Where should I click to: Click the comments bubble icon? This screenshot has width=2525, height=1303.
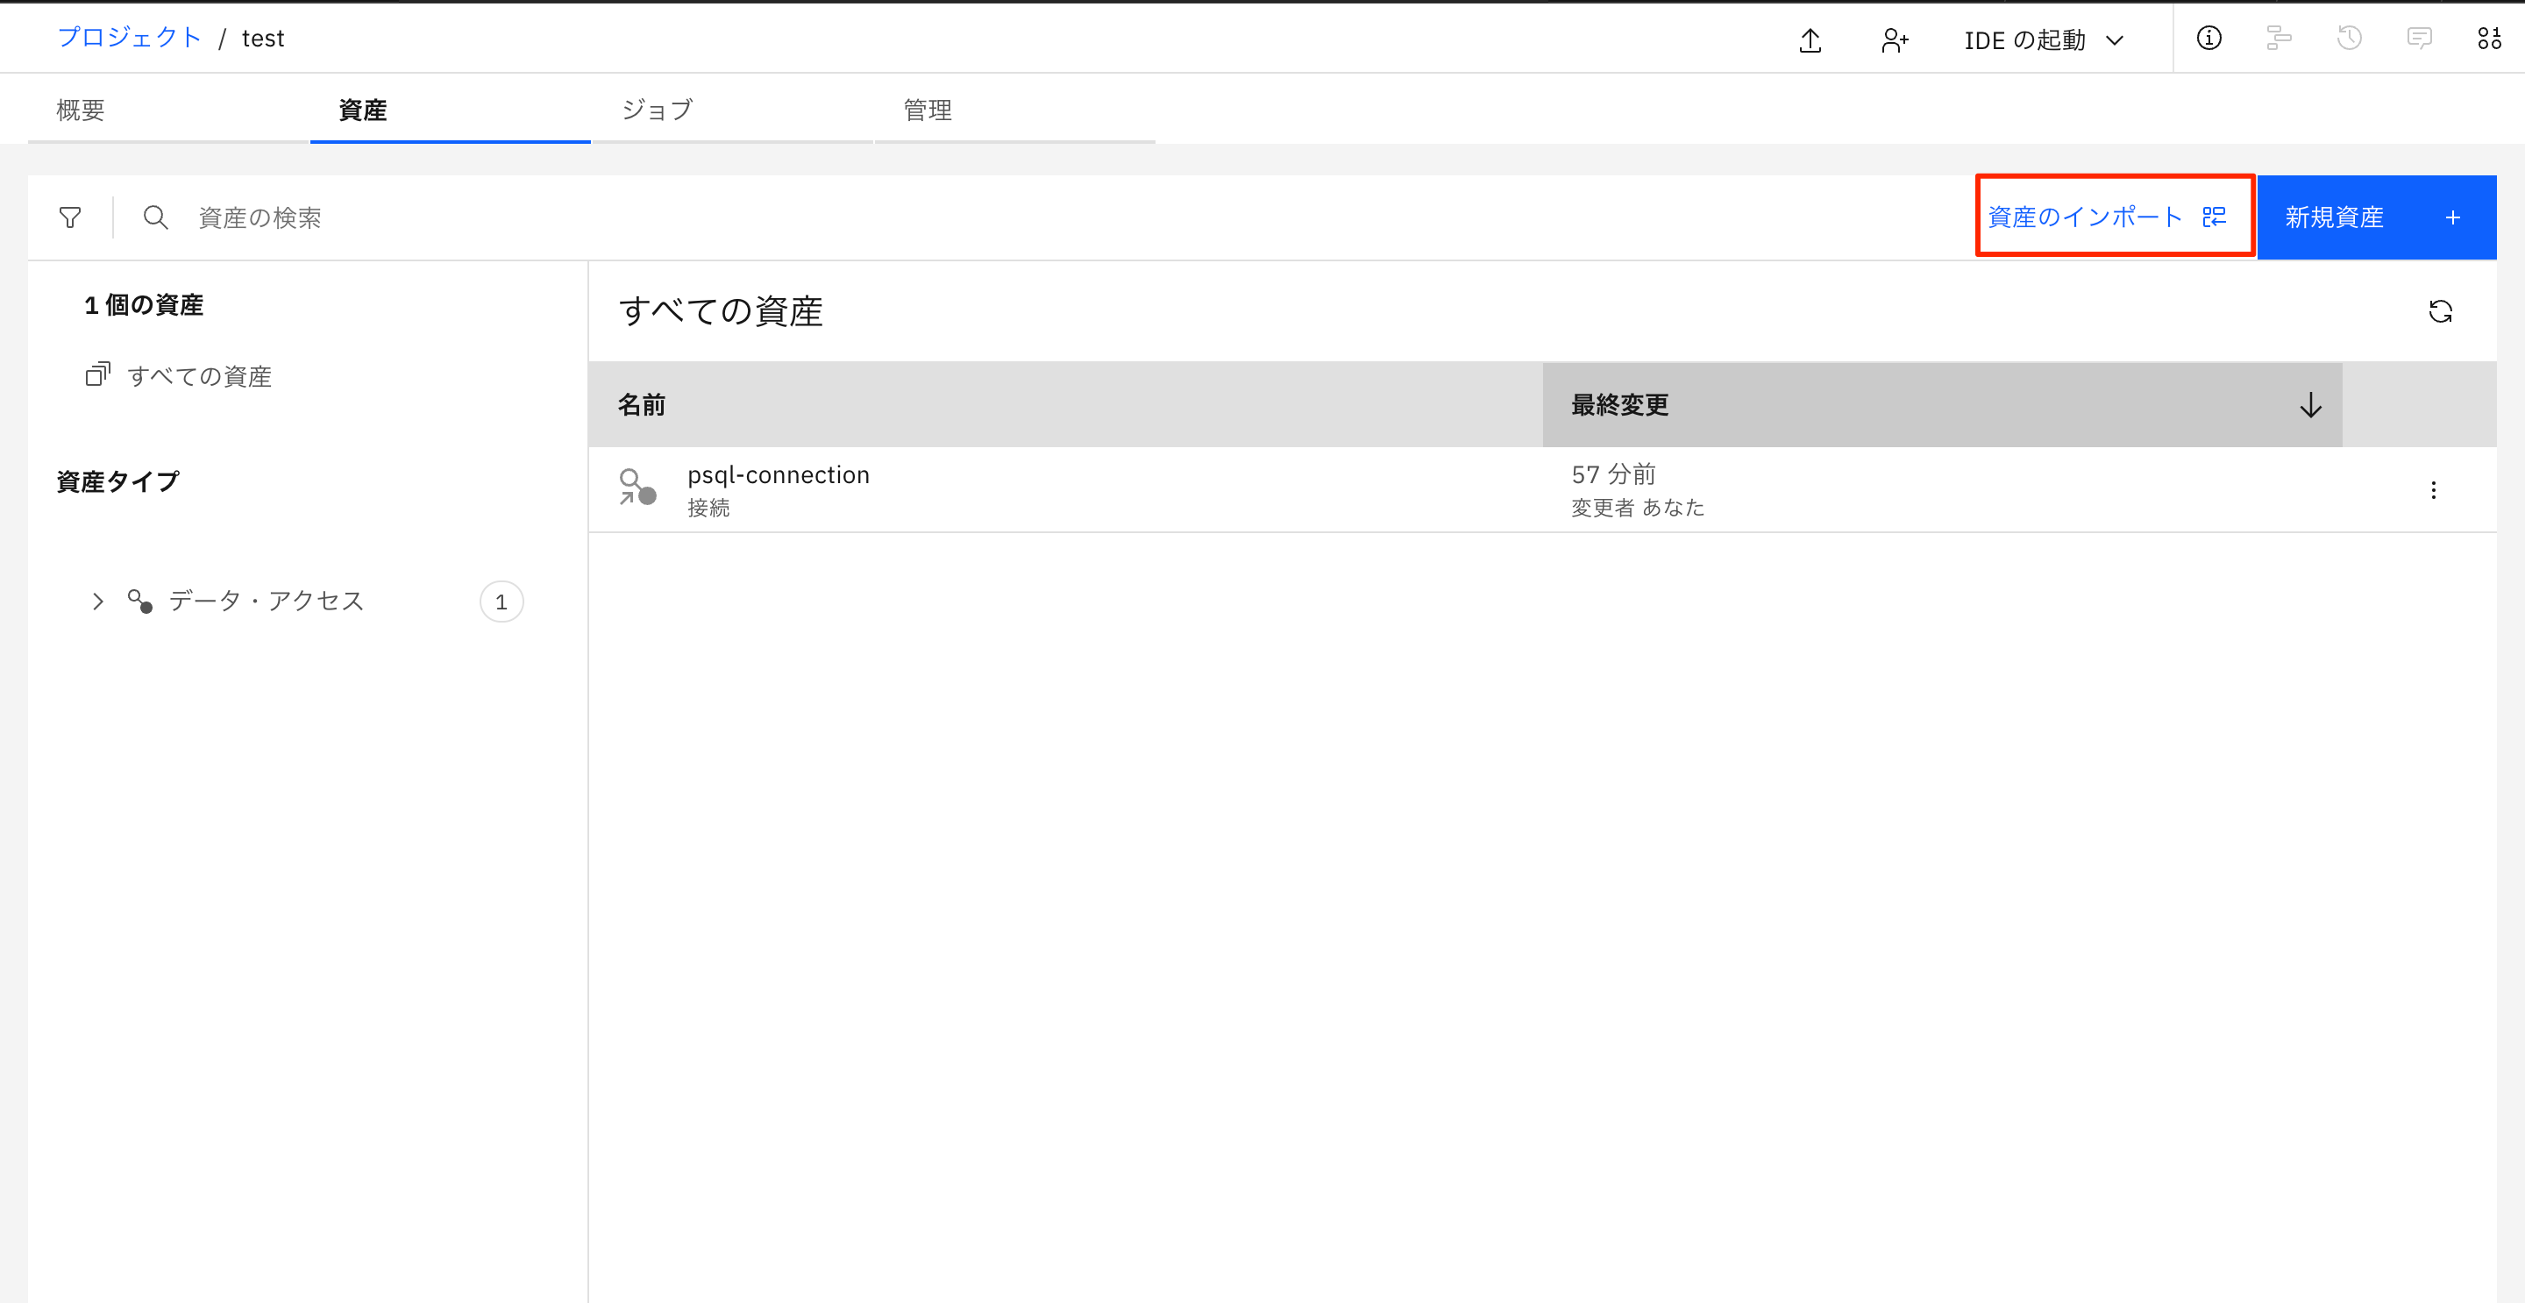click(x=2419, y=39)
